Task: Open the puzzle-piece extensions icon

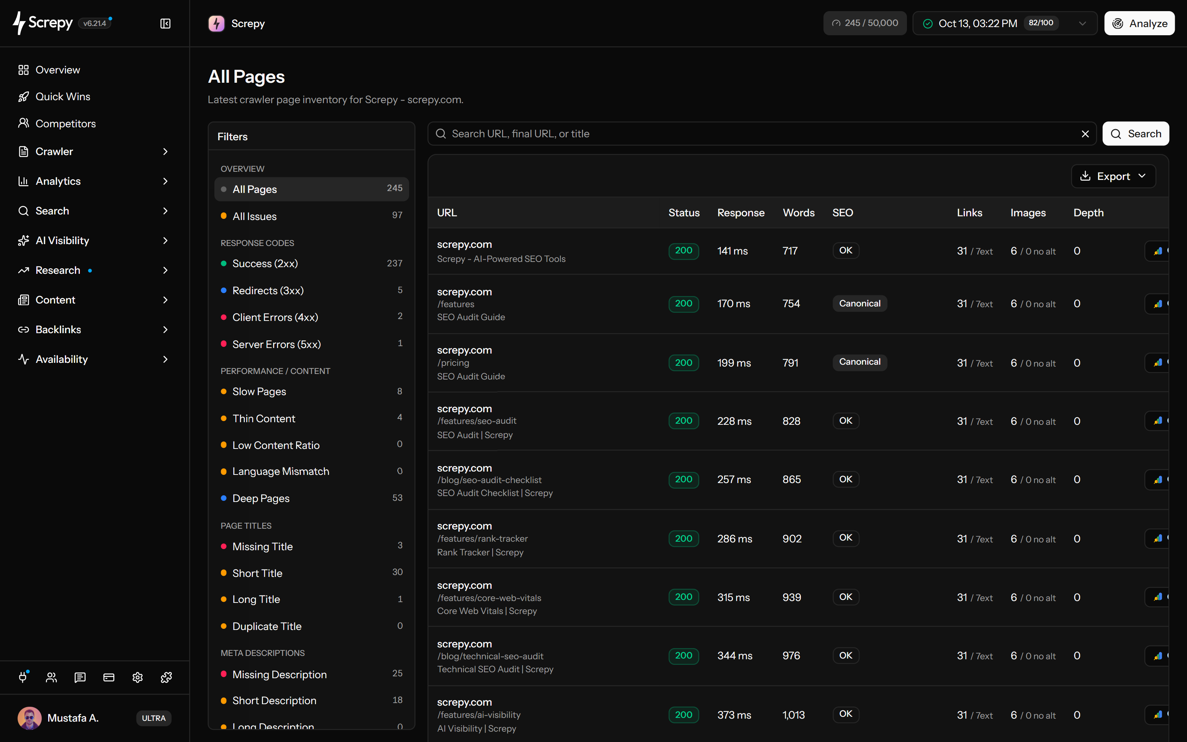Action: 166,678
